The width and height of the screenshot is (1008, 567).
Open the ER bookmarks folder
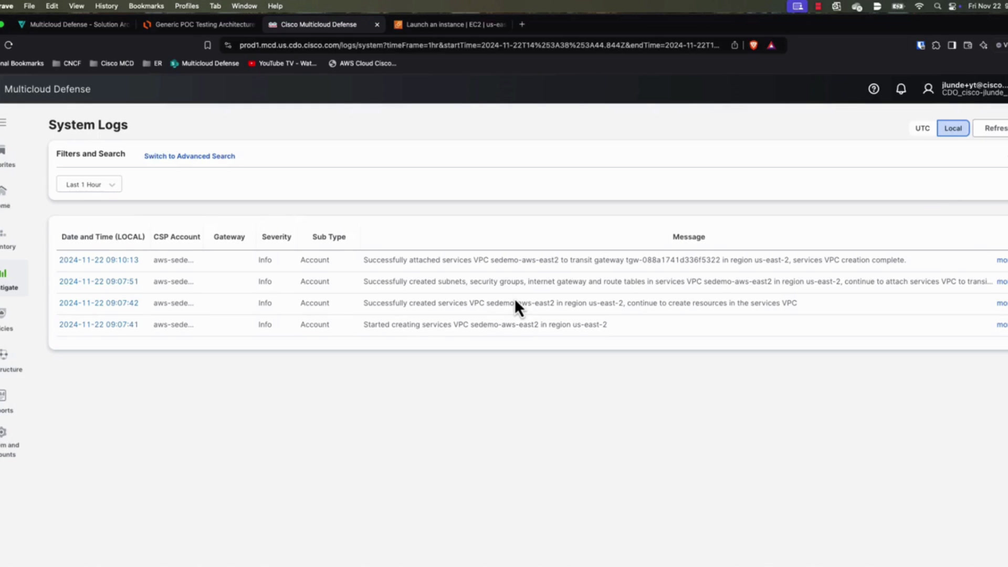point(152,63)
